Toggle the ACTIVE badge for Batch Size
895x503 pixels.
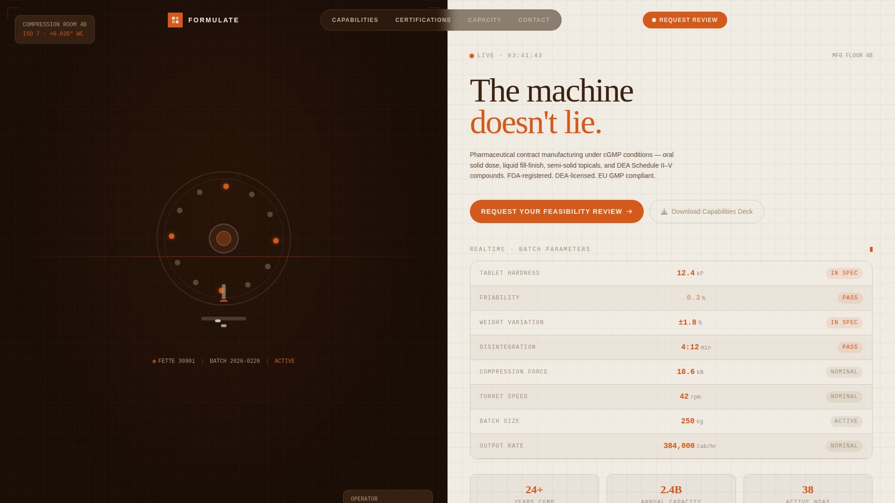(846, 421)
